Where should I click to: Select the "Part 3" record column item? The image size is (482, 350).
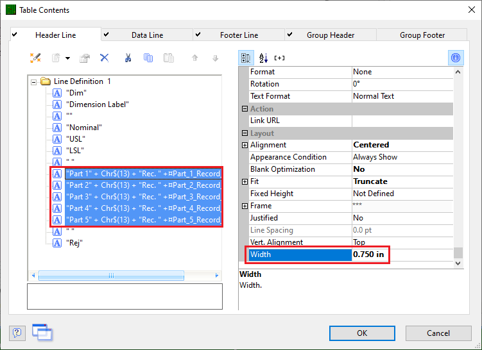tap(143, 197)
